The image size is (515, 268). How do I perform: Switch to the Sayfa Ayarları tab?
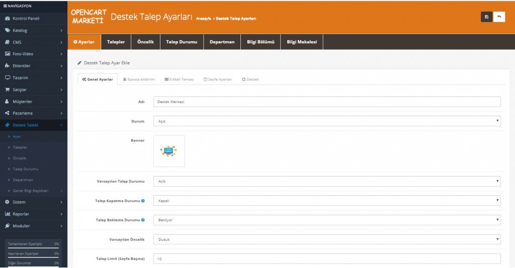[217, 79]
